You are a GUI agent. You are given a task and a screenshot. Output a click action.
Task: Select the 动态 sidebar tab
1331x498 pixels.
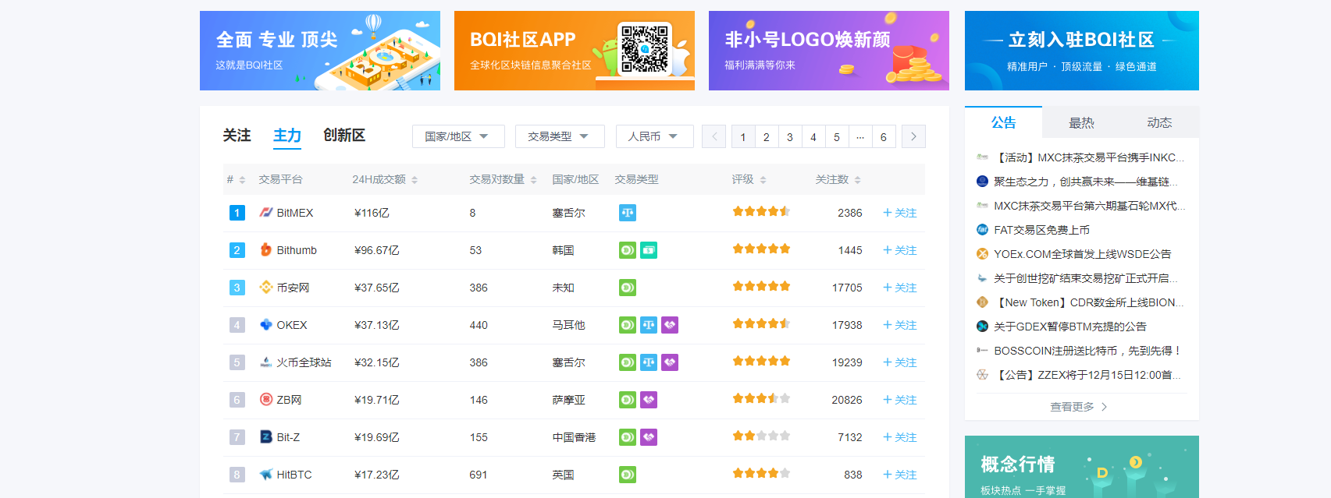tap(1159, 122)
